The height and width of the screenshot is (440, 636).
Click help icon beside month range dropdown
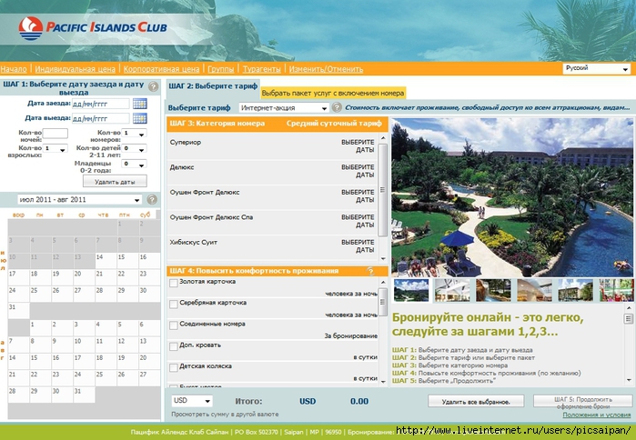click(x=153, y=199)
